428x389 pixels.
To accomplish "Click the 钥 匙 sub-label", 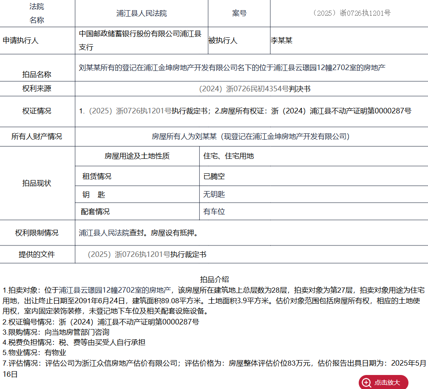I will click(x=94, y=194).
